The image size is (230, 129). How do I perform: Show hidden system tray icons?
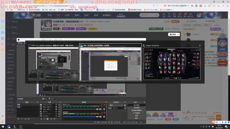pyautogui.click(x=200, y=127)
